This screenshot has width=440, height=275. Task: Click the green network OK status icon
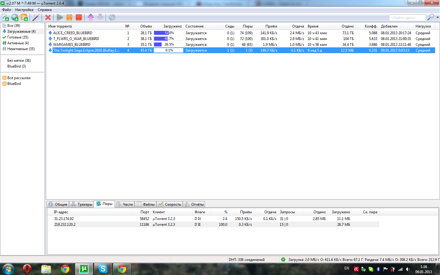[283, 260]
